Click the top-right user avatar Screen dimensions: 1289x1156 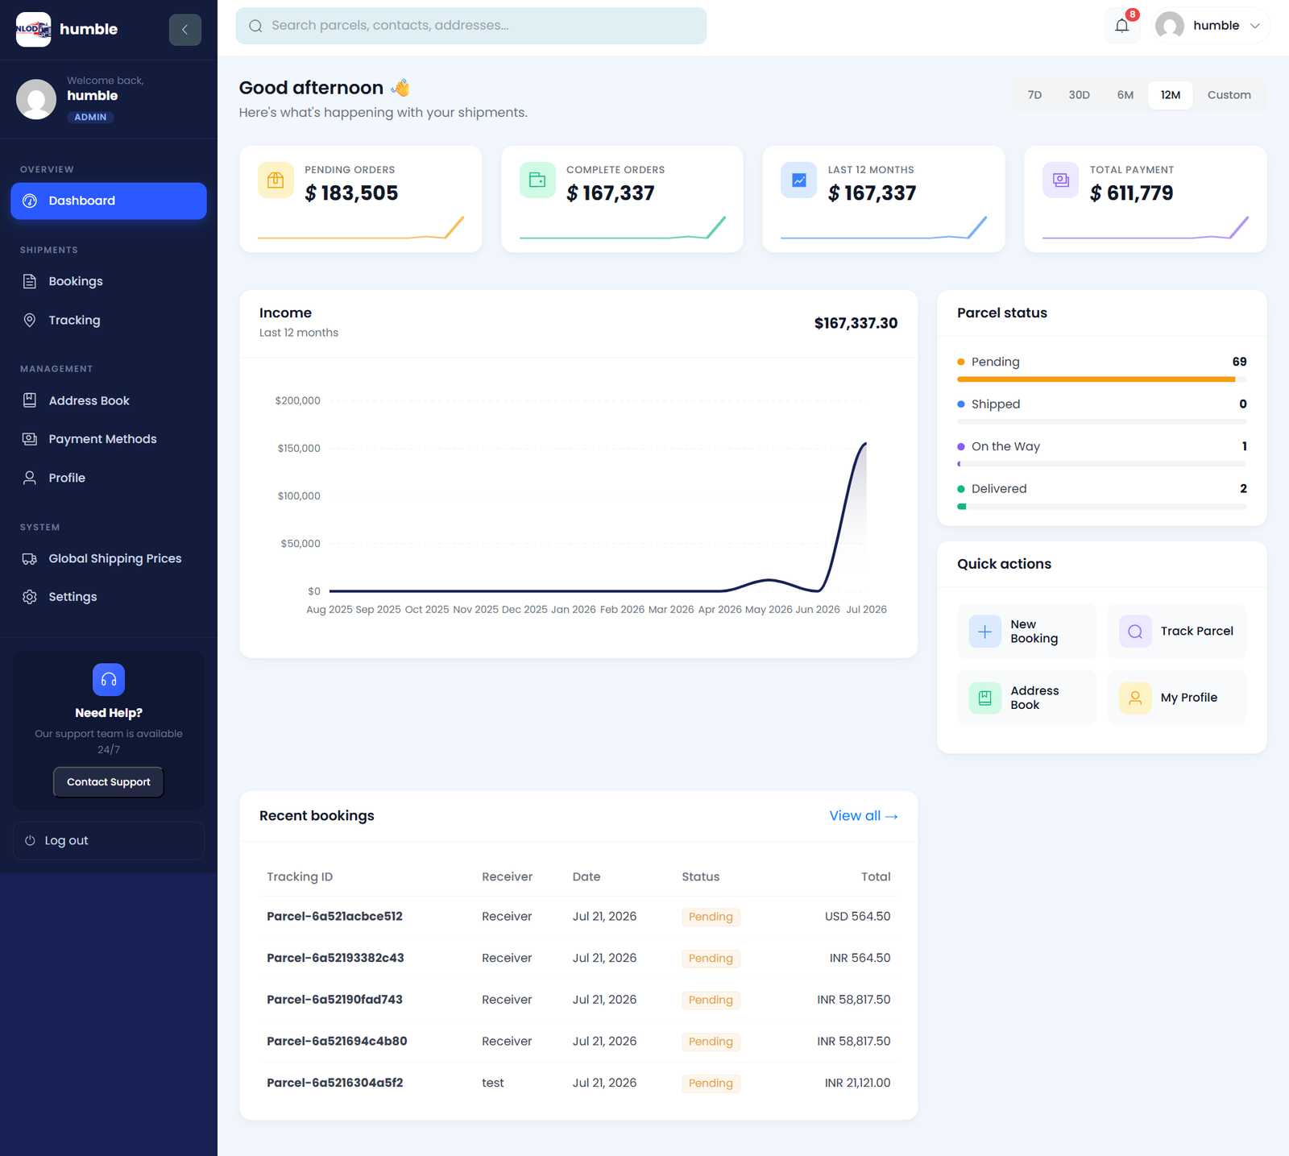click(1170, 26)
